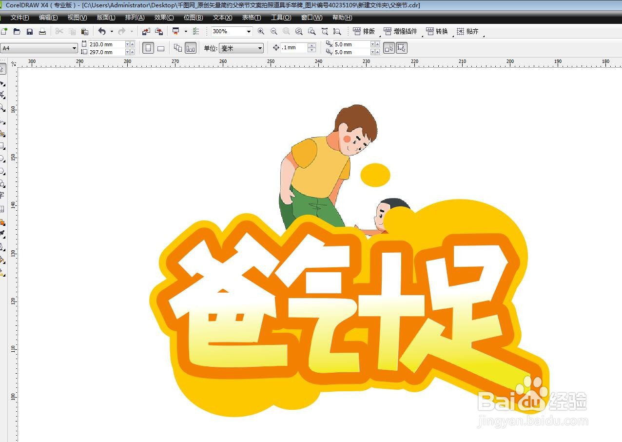
Task: Select the Pick tool
Action: coord(5,68)
